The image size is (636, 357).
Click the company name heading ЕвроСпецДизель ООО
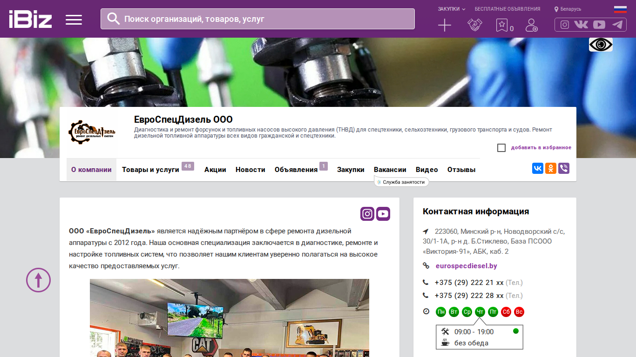click(183, 119)
